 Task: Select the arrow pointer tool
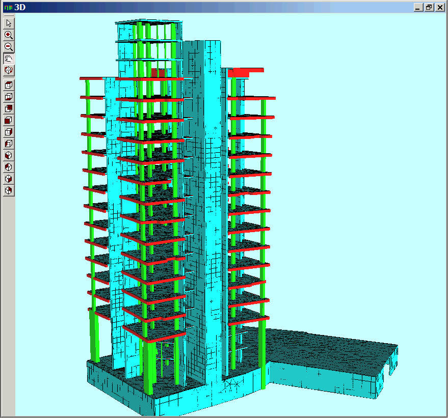tap(9, 23)
